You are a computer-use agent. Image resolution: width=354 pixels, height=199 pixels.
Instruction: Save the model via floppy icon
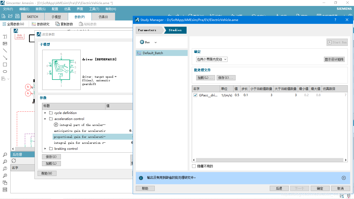17,16
